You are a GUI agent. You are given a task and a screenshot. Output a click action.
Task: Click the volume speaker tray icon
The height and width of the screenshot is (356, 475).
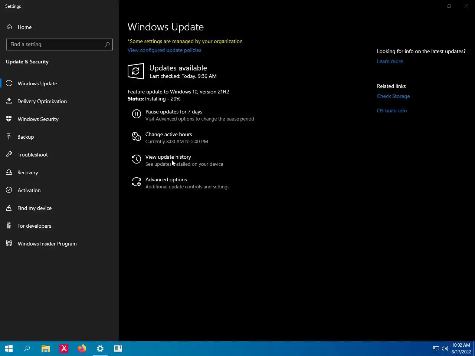445,349
